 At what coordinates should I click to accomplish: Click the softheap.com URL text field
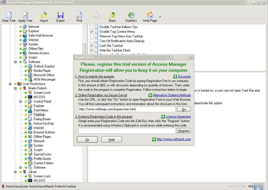click(127, 109)
